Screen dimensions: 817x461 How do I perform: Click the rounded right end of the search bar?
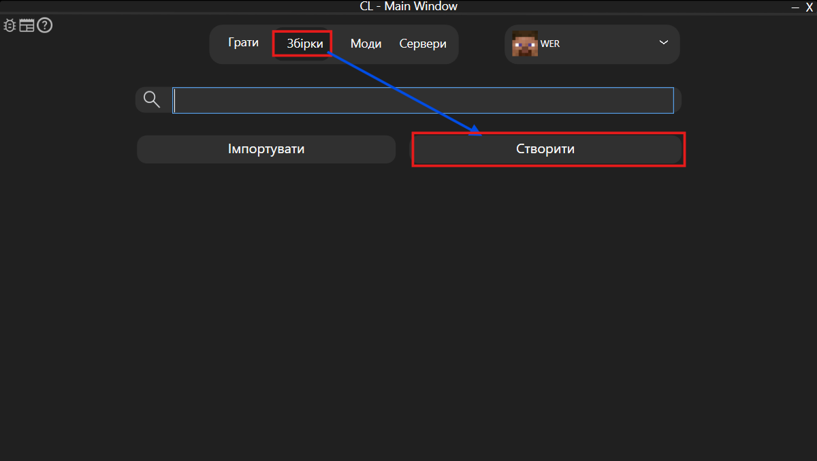(x=677, y=100)
